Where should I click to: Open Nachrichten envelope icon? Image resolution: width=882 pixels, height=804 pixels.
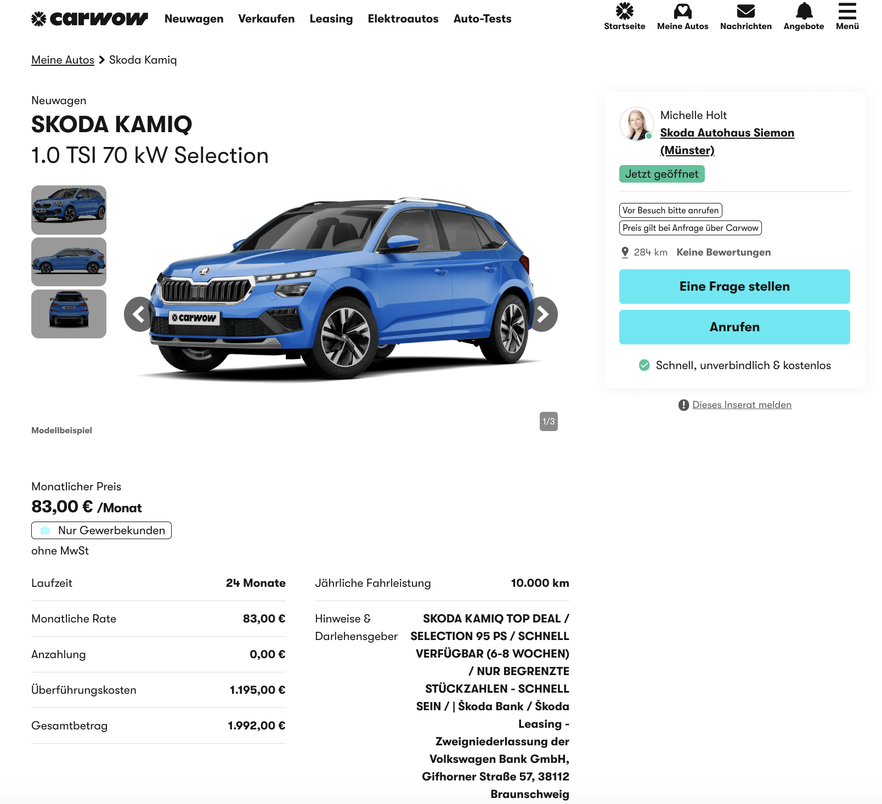[745, 11]
